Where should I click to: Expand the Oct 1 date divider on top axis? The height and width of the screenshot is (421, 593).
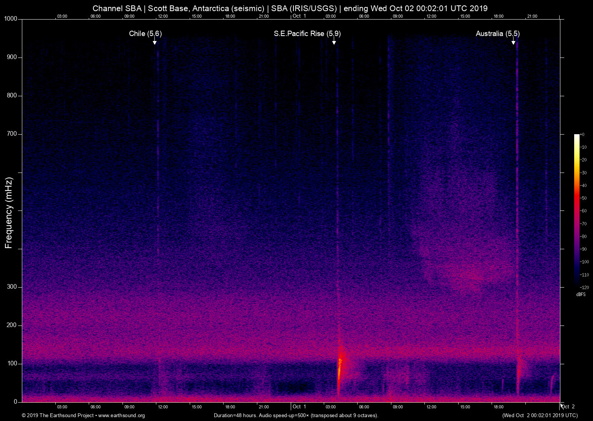(299, 16)
